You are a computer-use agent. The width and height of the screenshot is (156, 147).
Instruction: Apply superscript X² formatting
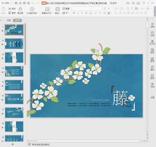coord(96,13)
